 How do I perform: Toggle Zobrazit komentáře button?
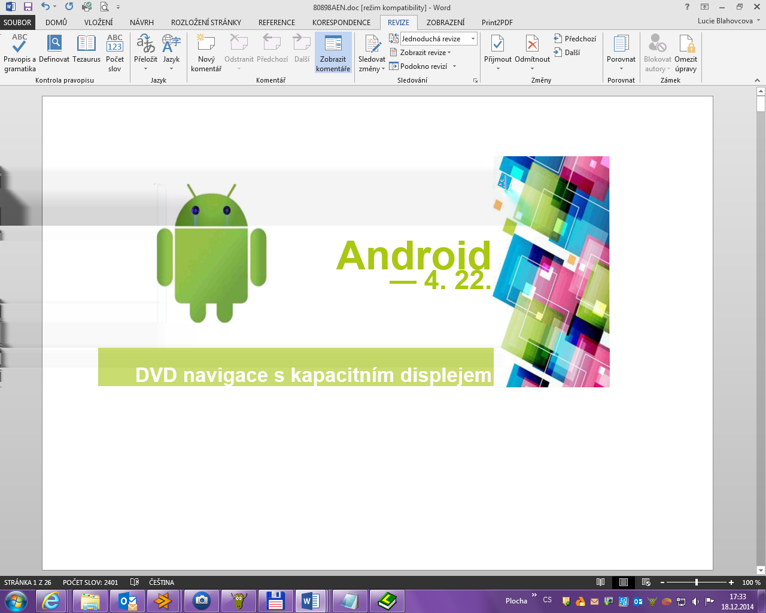click(x=333, y=53)
